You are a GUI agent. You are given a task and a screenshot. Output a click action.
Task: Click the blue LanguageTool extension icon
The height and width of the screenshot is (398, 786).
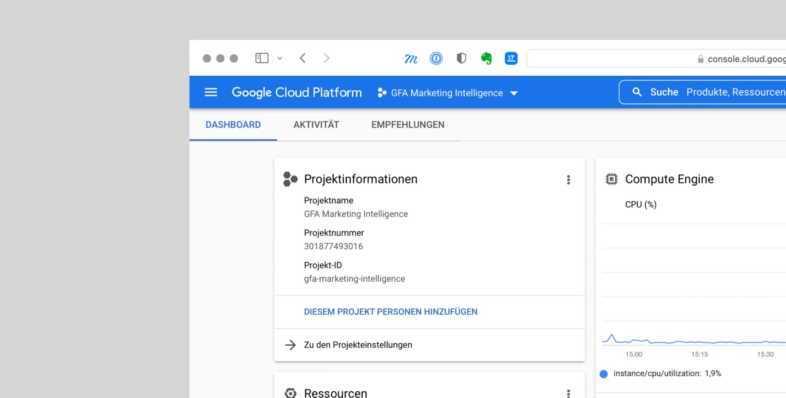511,59
